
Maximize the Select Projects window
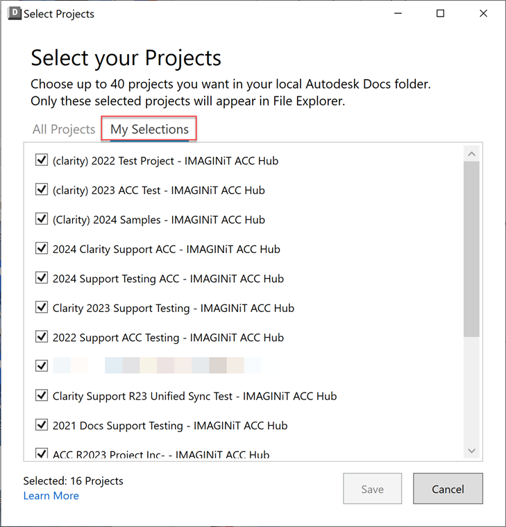pos(440,14)
